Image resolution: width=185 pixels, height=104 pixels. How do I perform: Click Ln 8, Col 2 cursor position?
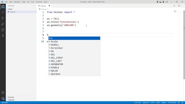(x=138, y=103)
